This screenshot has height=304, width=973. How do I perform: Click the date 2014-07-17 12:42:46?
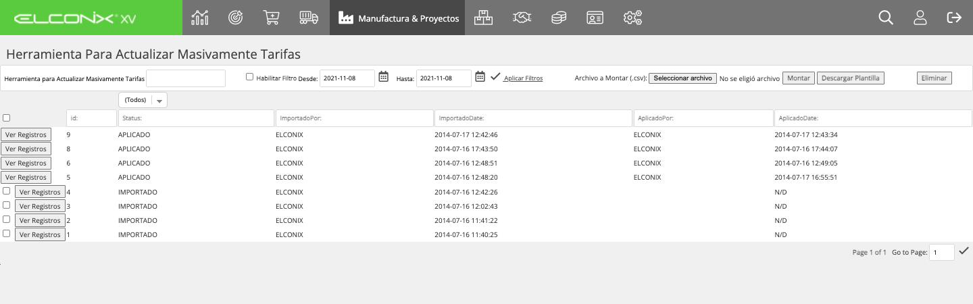(x=466, y=135)
